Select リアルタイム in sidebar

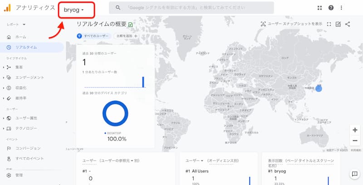coord(32,48)
